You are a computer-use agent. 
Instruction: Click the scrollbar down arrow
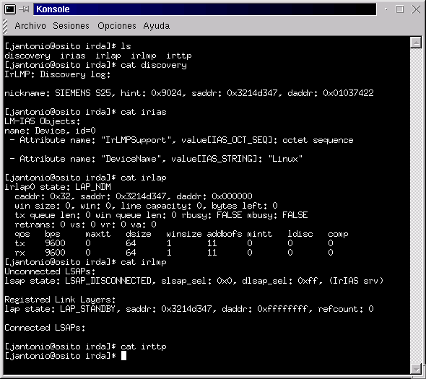click(416, 369)
